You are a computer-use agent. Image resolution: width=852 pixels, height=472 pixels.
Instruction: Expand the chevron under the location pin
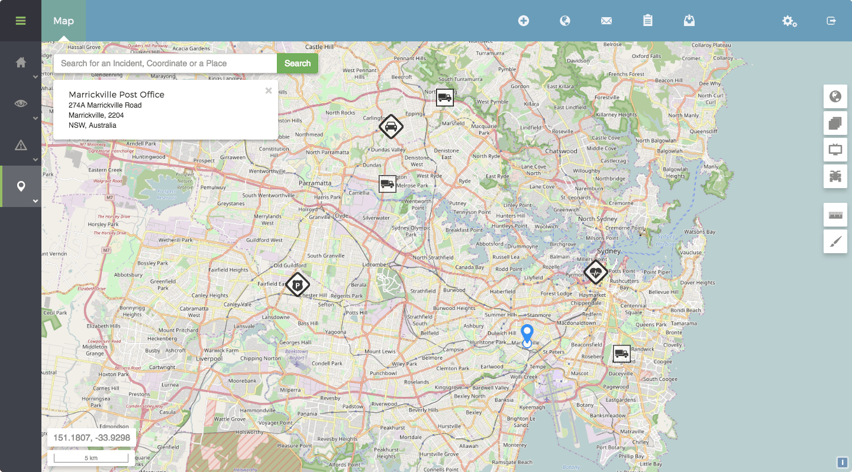click(35, 201)
